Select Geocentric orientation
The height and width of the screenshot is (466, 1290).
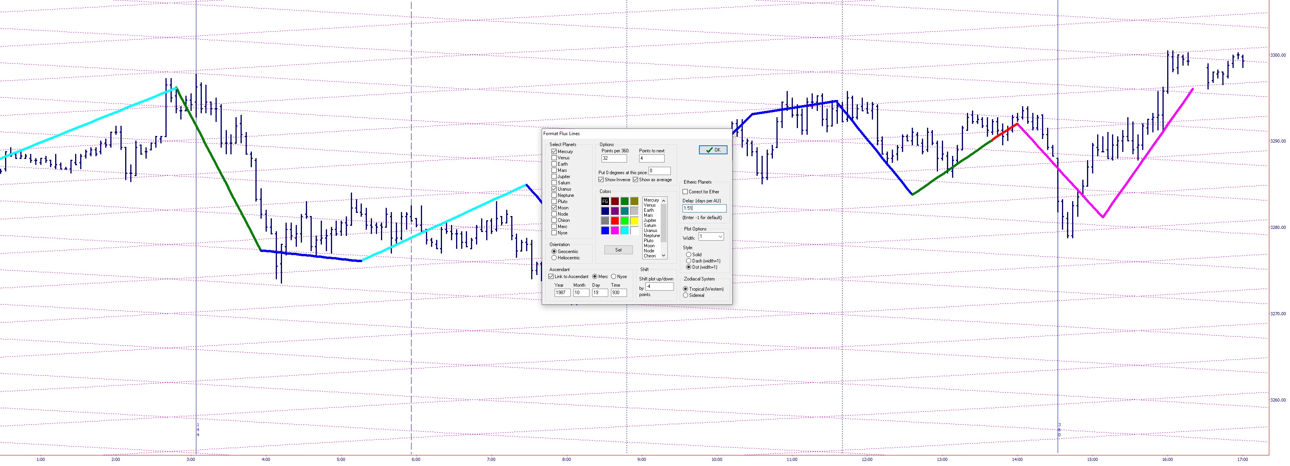click(x=554, y=252)
